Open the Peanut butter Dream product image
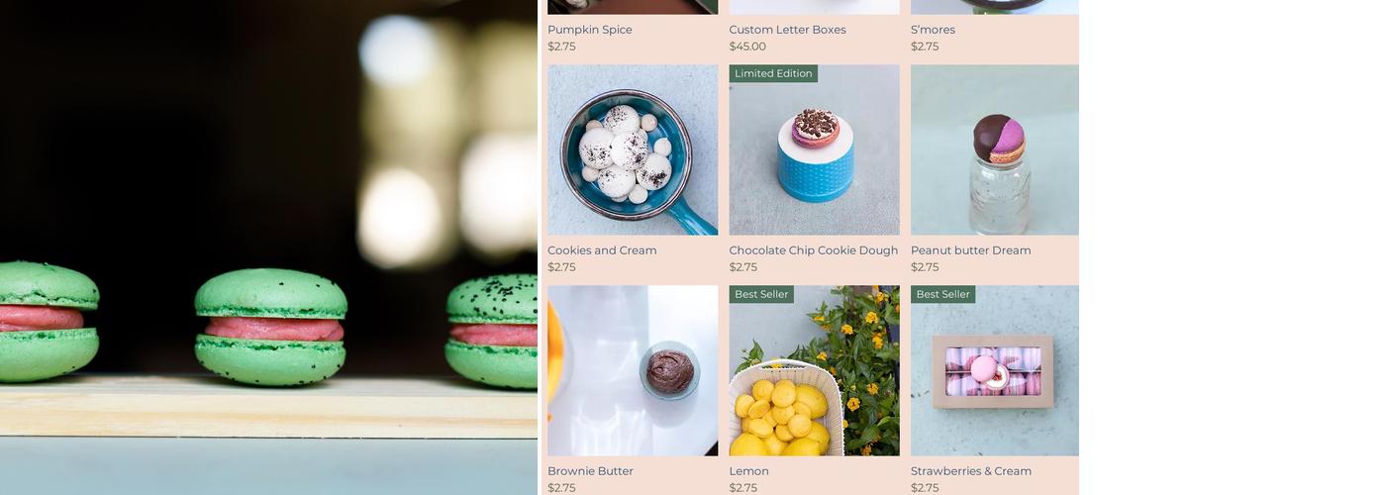This screenshot has width=1386, height=495. [x=995, y=149]
